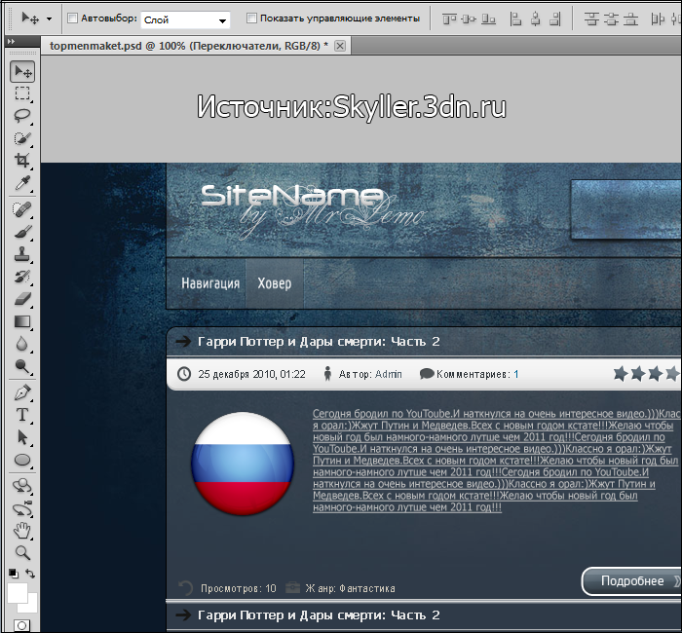Click the Подробнее button

click(x=632, y=581)
